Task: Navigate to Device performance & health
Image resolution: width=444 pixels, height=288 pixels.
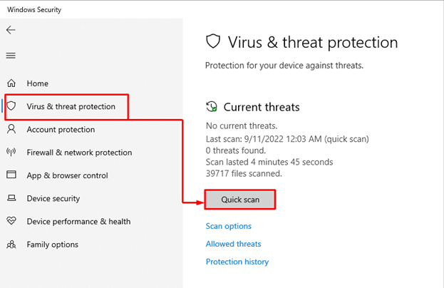Action: [78, 221]
